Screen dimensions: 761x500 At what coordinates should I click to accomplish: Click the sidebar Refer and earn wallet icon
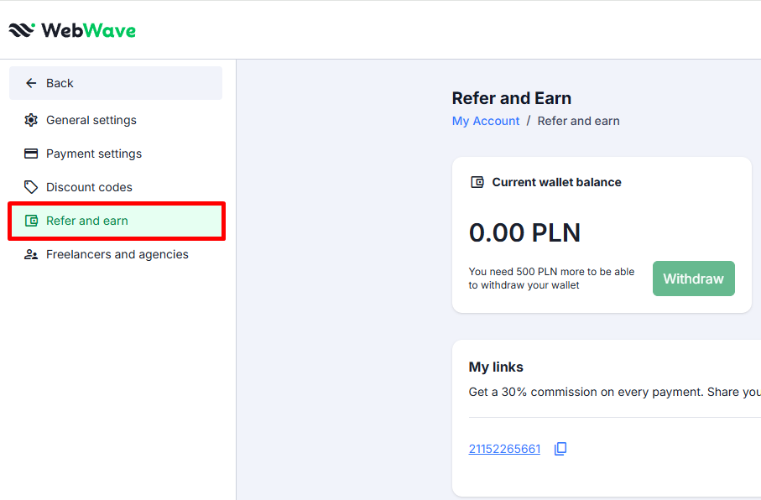click(31, 221)
